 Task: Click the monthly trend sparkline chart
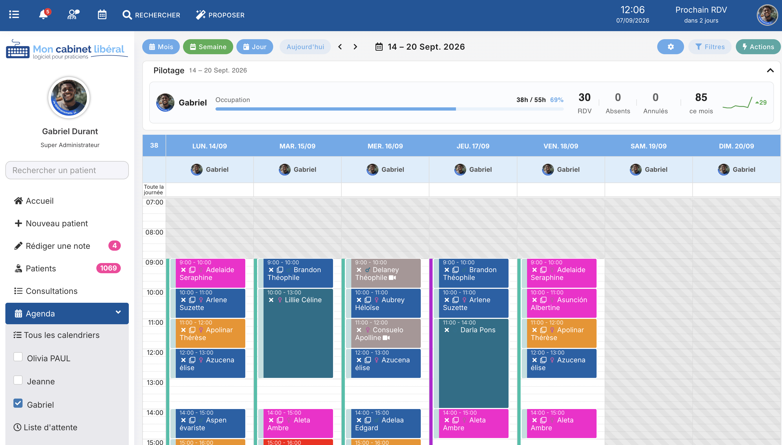pyautogui.click(x=737, y=102)
